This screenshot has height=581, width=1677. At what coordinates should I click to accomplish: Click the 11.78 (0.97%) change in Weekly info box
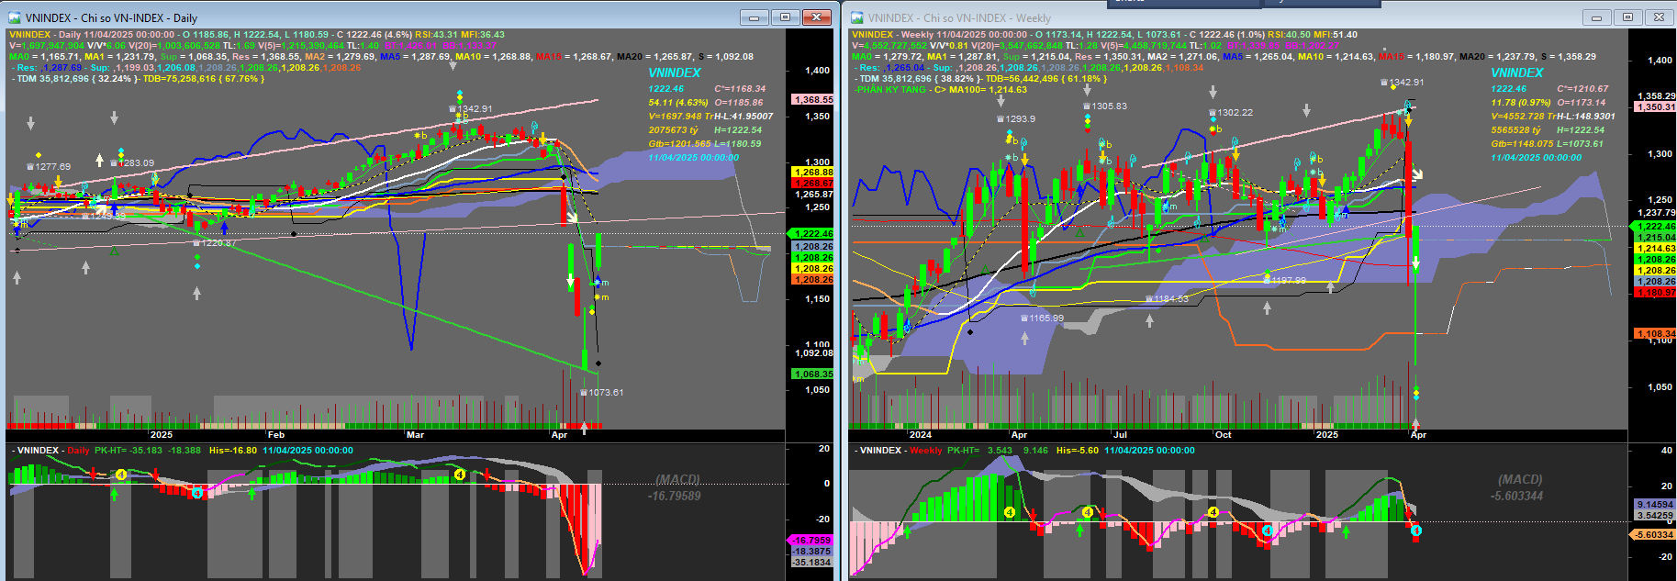1521,103
